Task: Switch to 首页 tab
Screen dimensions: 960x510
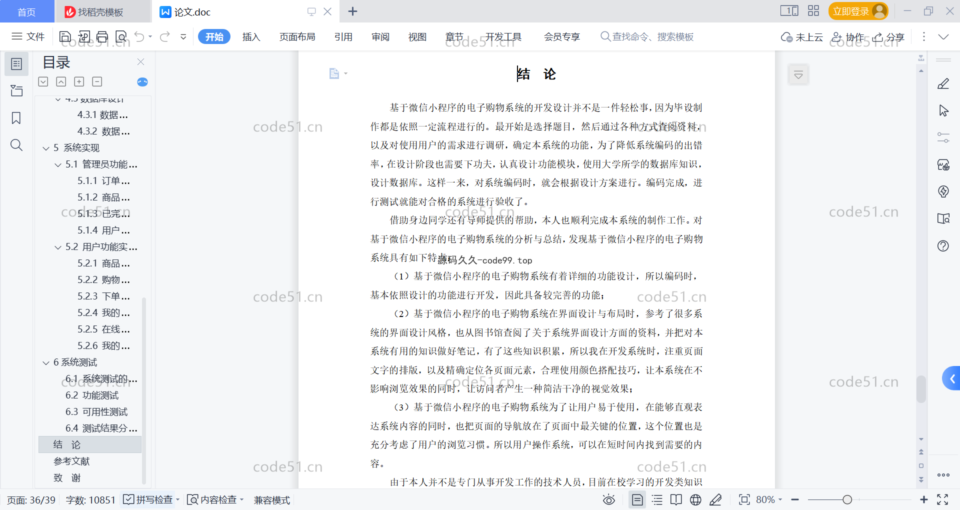Action: [27, 11]
